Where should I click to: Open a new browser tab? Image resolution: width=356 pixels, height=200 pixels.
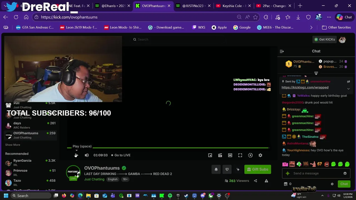pyautogui.click(x=300, y=6)
